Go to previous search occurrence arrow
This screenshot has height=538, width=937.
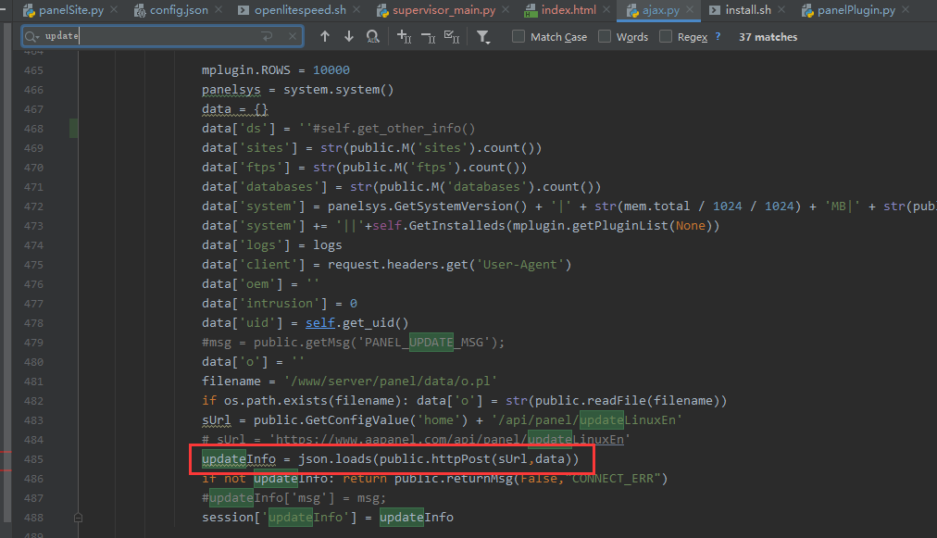tap(325, 37)
